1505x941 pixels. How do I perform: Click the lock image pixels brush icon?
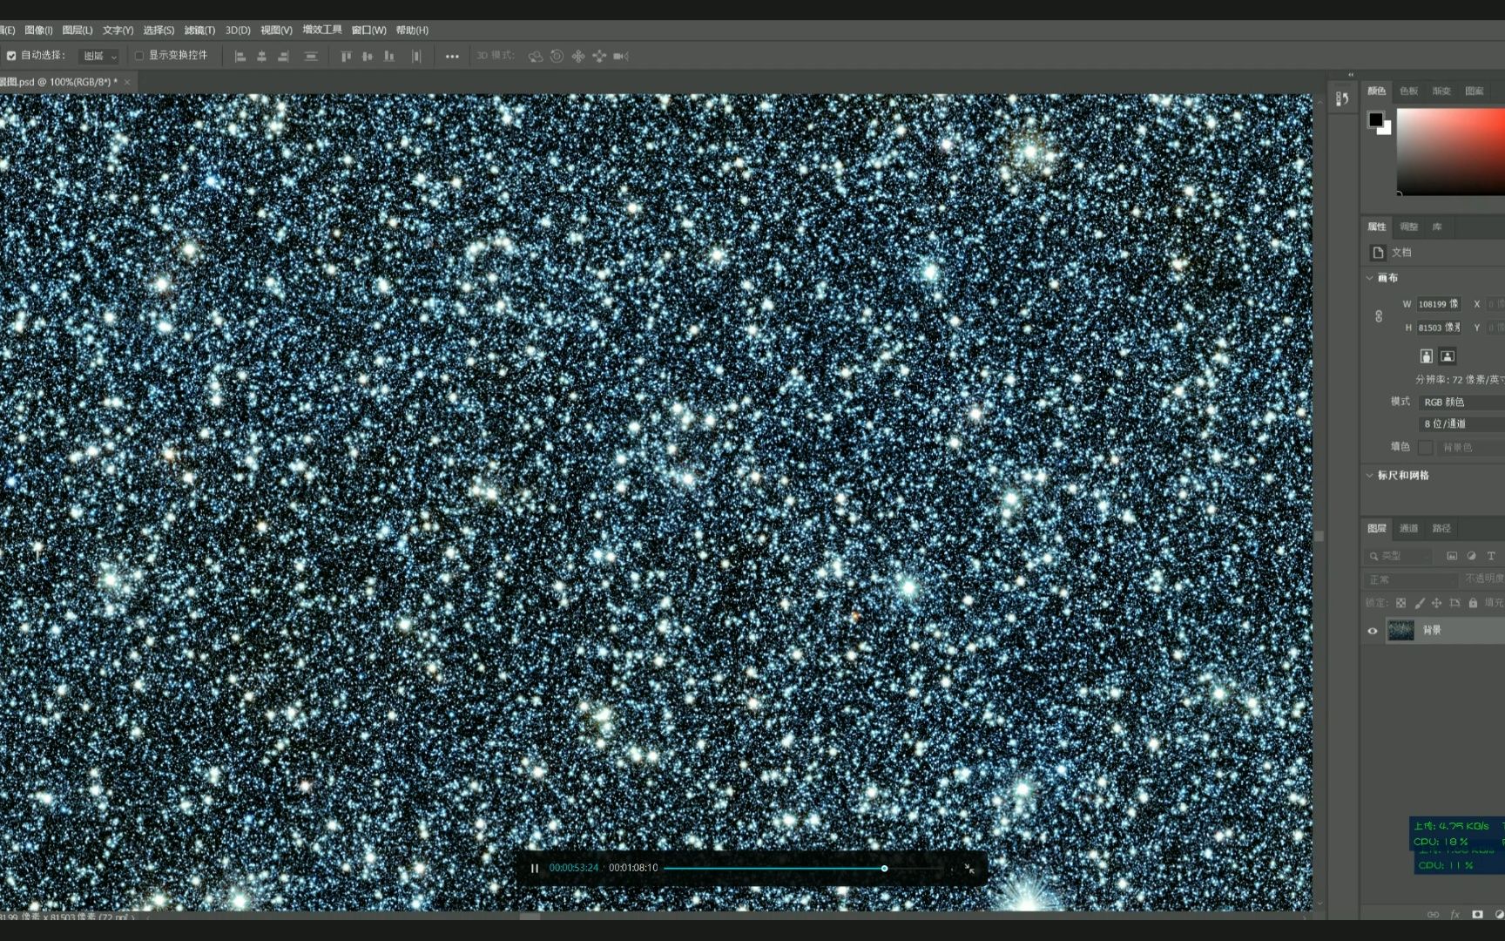coord(1420,603)
